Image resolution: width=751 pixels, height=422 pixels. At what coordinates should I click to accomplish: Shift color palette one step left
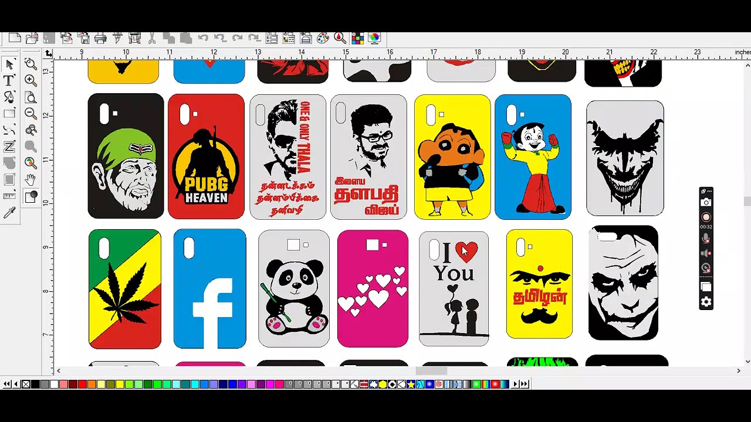[x=16, y=384]
